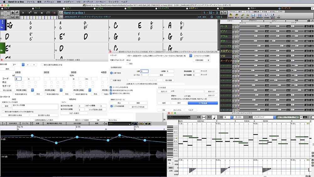This screenshot has width=314, height=177.
Task: Click リフを生成 blue button
Action: [203, 103]
